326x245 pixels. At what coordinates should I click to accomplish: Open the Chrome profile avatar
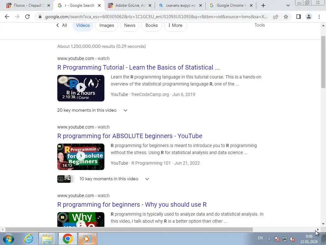(309, 17)
